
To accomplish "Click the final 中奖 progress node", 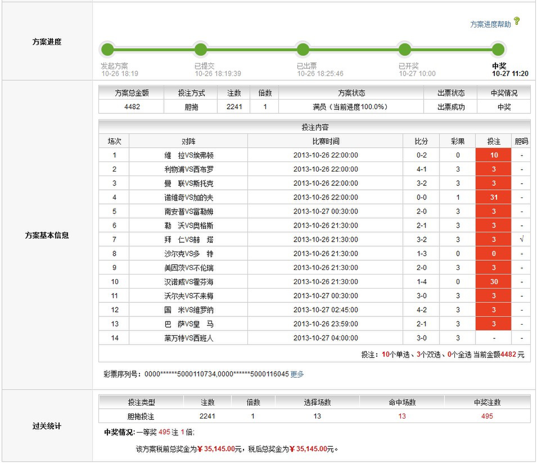I will (498, 50).
